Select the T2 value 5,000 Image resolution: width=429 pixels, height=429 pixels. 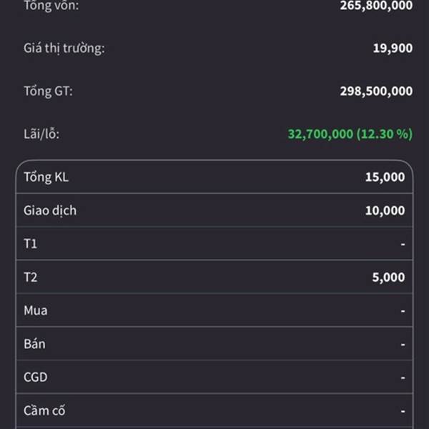coord(388,277)
